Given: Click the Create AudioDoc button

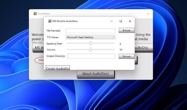Looking at the screenshot, I should click(x=58, y=68).
